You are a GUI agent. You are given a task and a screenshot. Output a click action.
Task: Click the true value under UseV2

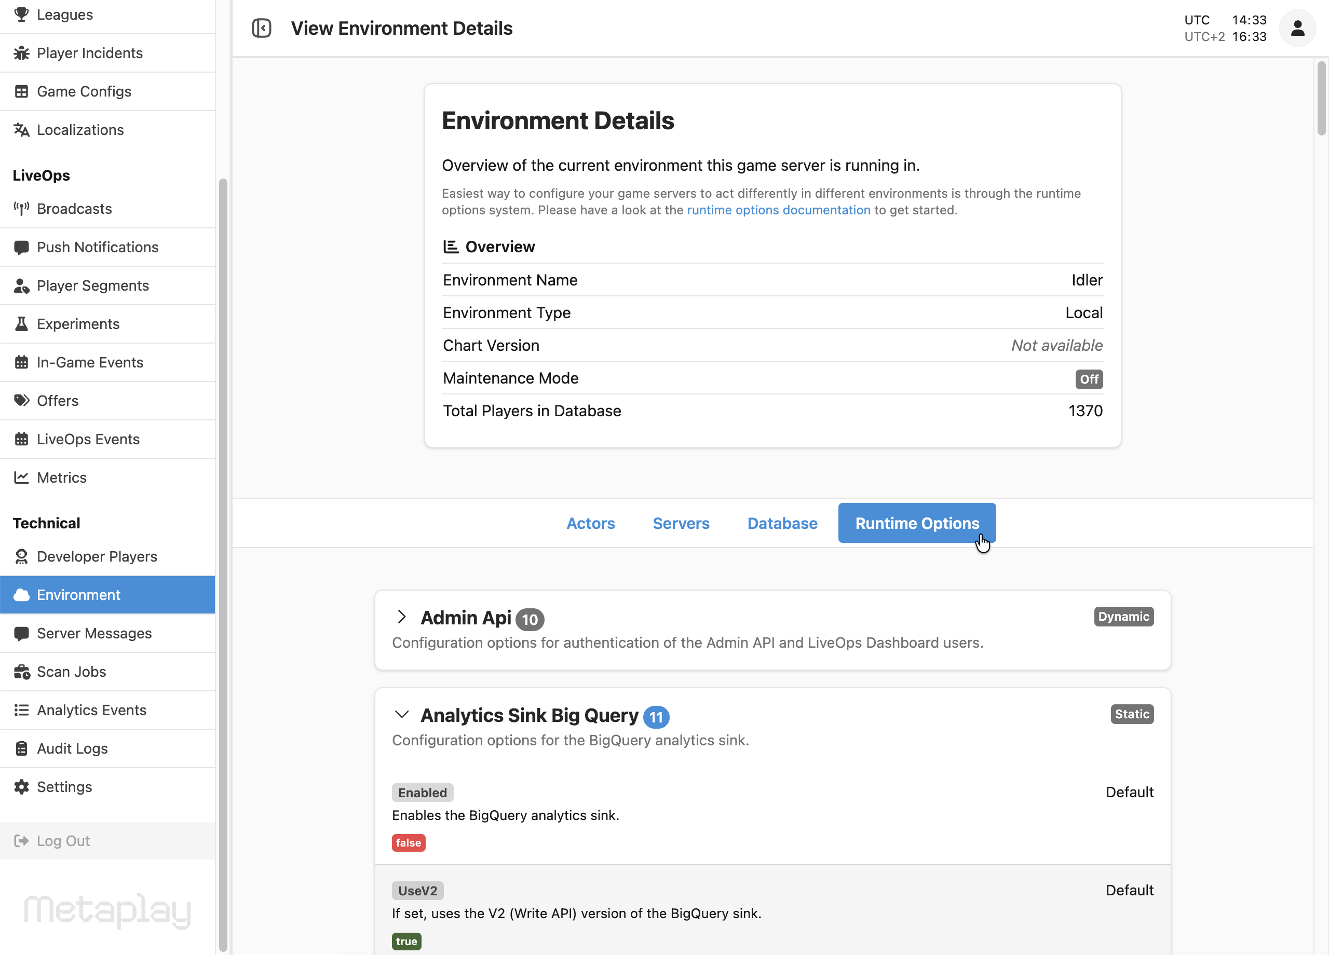pyautogui.click(x=406, y=941)
